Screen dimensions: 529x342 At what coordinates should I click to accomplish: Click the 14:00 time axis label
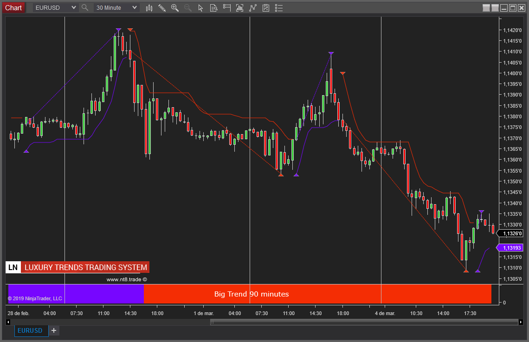click(443, 313)
